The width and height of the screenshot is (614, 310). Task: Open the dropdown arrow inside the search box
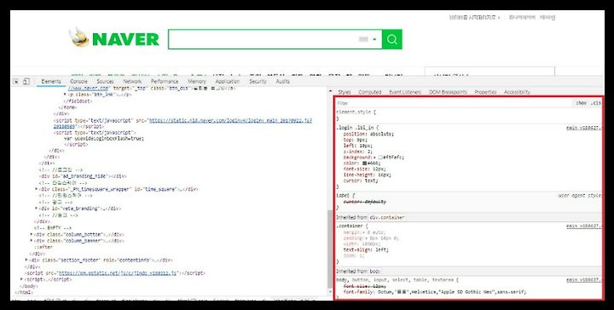coord(374,39)
